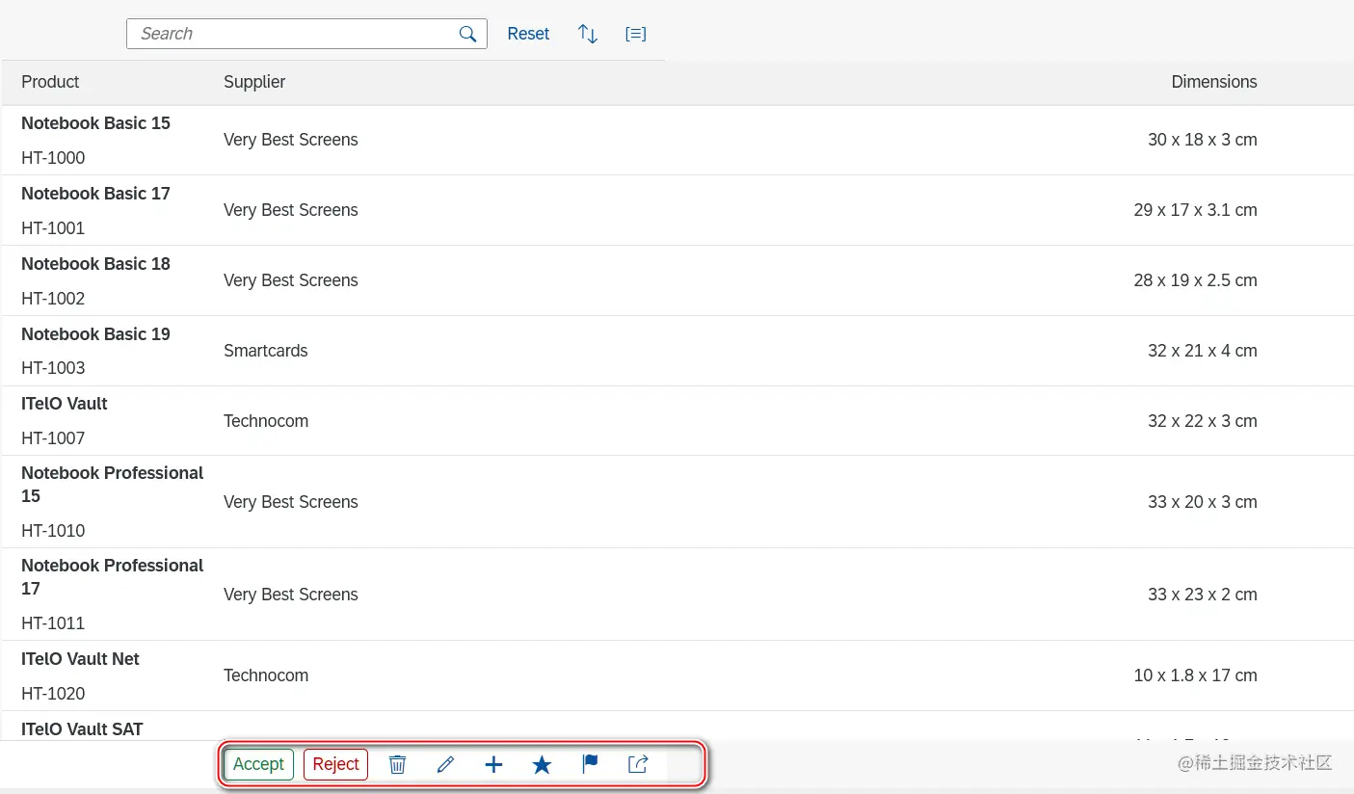Click the trash delete icon
1354x794 pixels.
coord(397,764)
